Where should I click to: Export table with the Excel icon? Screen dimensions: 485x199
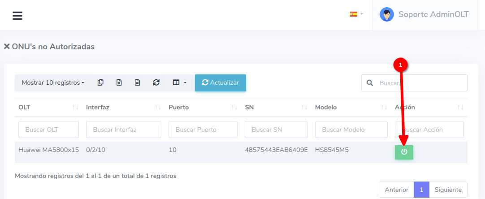119,82
